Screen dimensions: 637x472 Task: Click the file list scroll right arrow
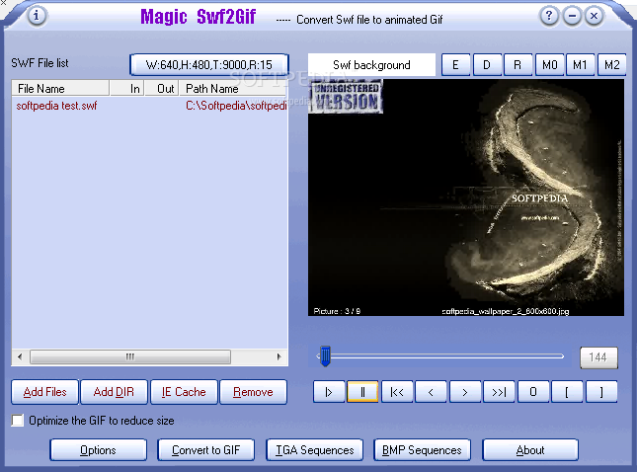click(x=279, y=357)
